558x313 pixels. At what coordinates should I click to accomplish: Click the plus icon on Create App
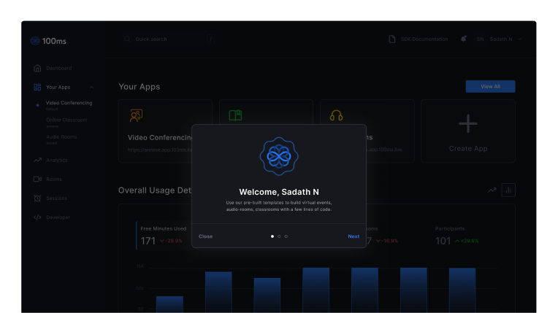tap(468, 124)
